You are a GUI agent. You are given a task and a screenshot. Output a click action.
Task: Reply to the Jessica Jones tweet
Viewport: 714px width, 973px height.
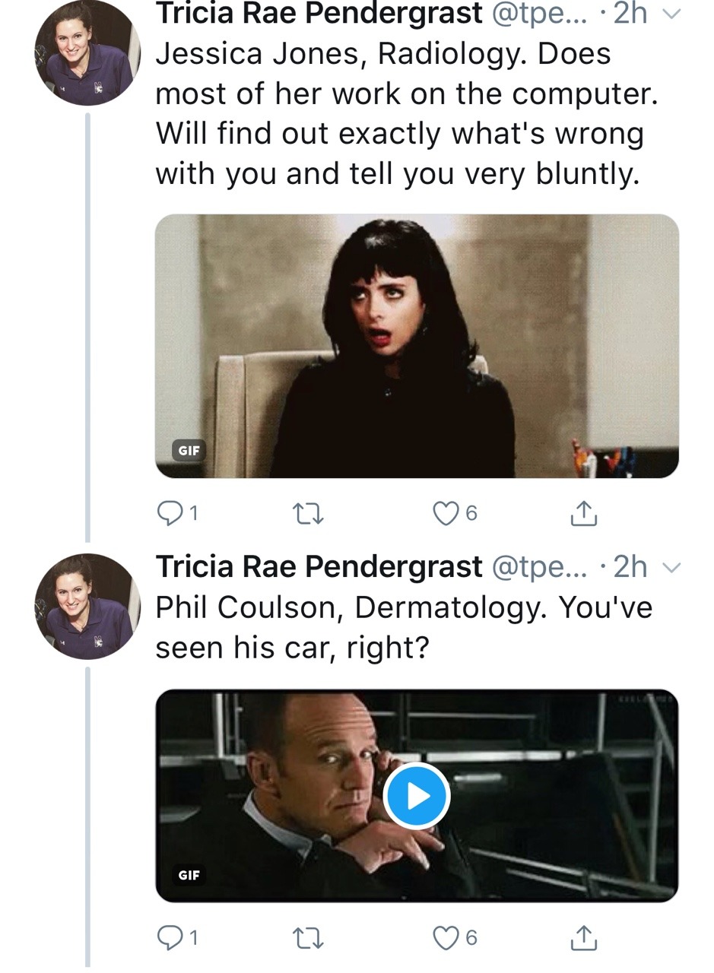[x=168, y=515]
